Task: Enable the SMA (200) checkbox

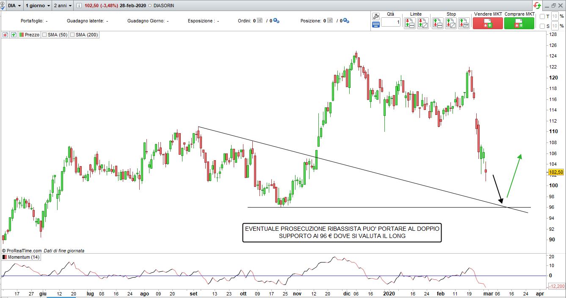Action: click(x=72, y=35)
